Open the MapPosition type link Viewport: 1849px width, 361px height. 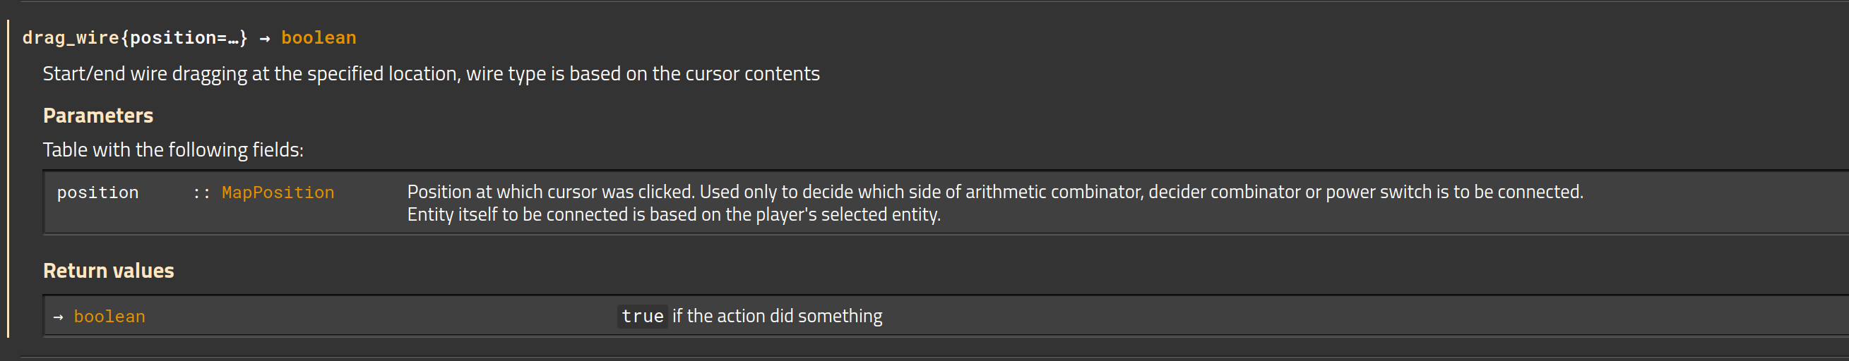[x=278, y=192]
